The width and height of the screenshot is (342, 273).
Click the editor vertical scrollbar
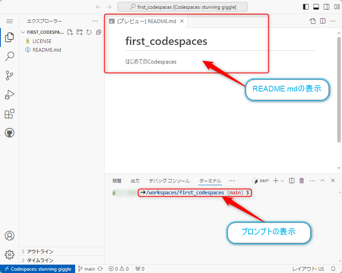(x=339, y=90)
